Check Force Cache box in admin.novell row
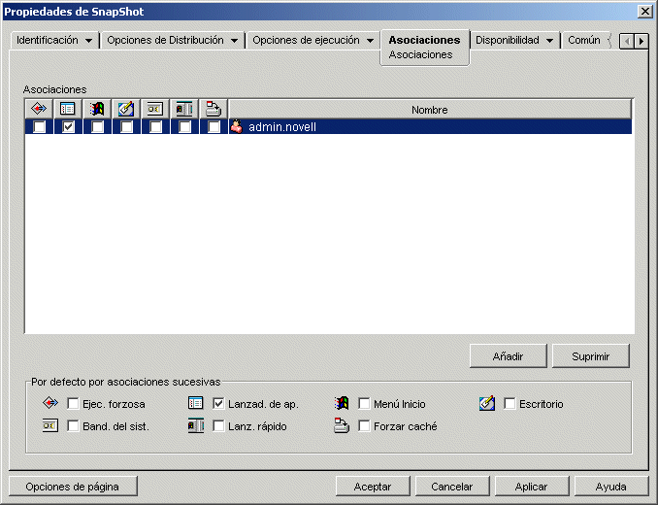658x505 pixels. click(x=214, y=127)
